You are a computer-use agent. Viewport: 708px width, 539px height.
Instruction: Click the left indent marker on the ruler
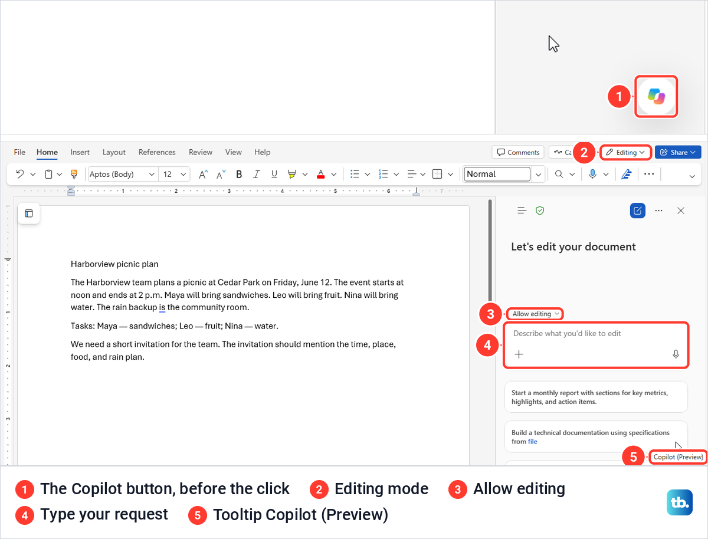click(x=71, y=190)
